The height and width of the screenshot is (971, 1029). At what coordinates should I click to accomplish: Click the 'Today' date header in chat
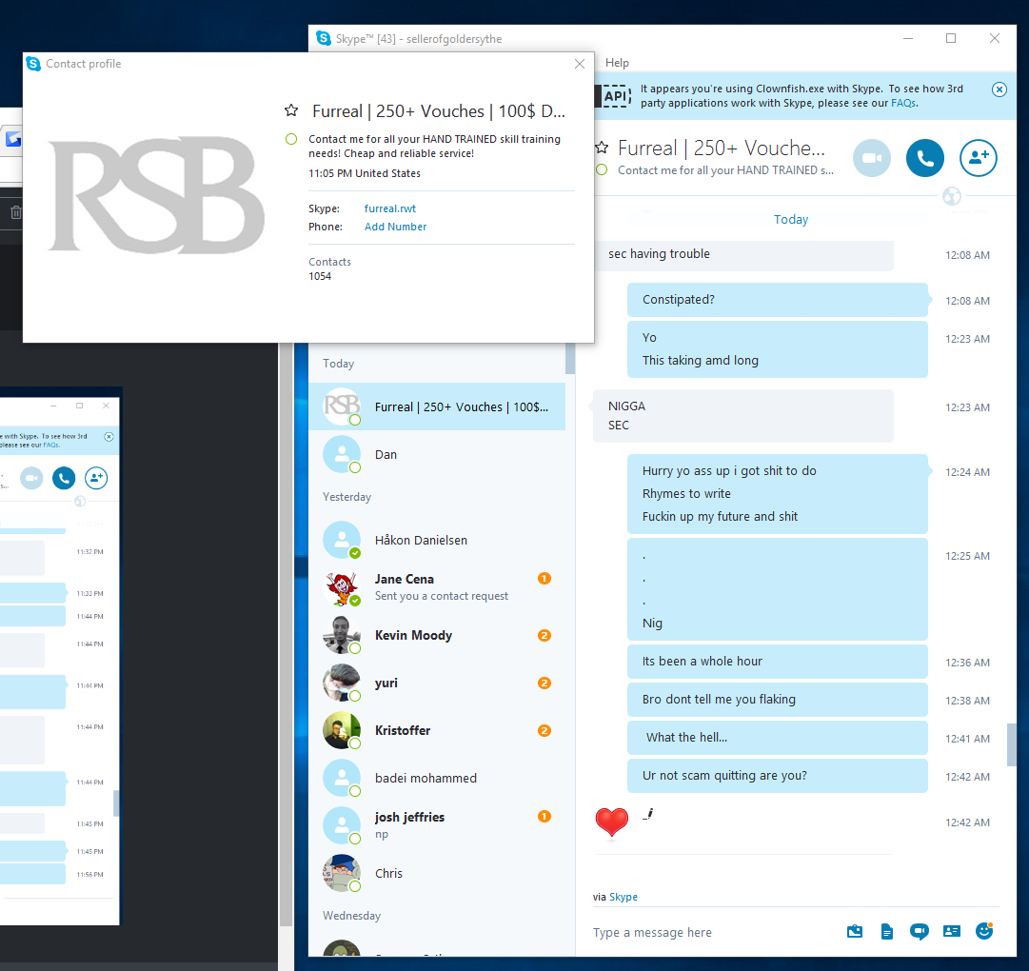[791, 219]
